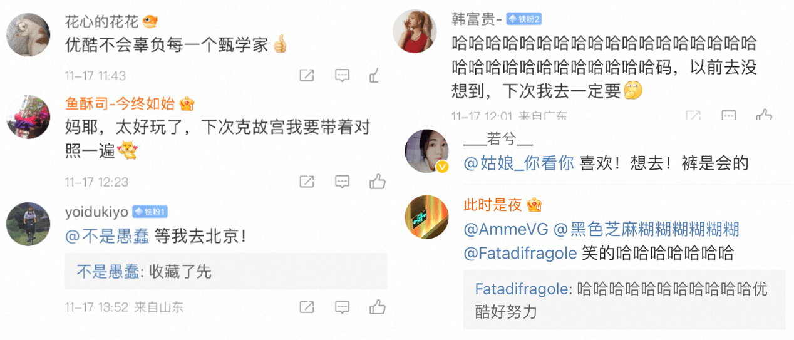Open mention link @不是愚蠢
Image resolution: width=794 pixels, height=340 pixels.
click(x=107, y=236)
